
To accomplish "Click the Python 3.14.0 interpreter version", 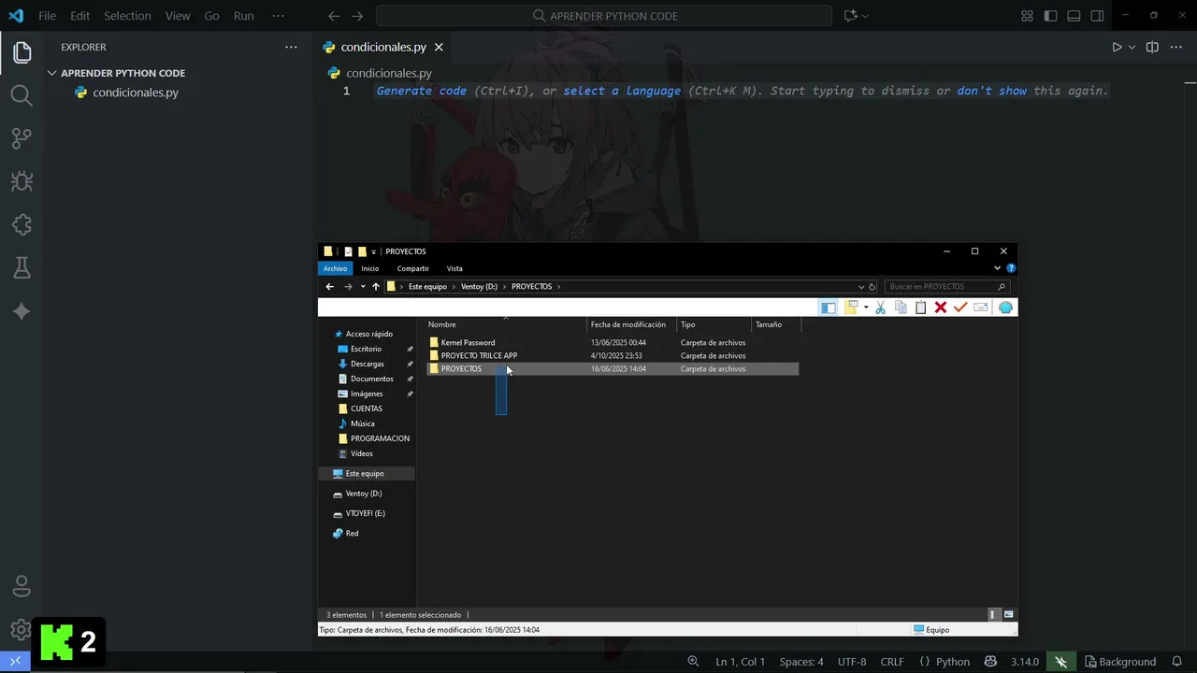I will 1024,662.
